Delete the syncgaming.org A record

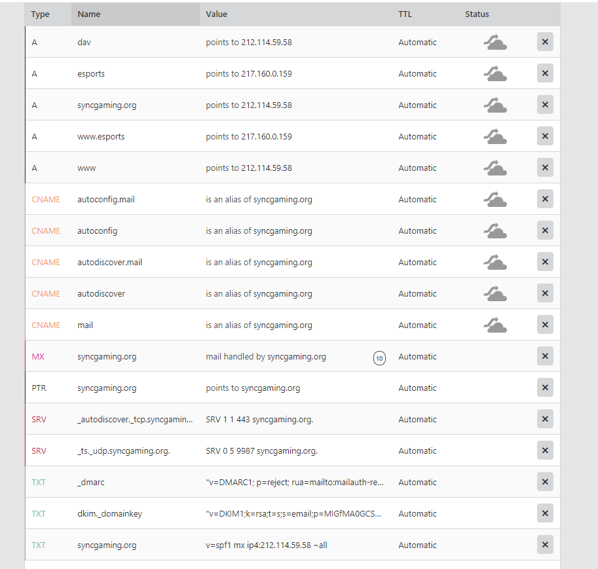[545, 105]
